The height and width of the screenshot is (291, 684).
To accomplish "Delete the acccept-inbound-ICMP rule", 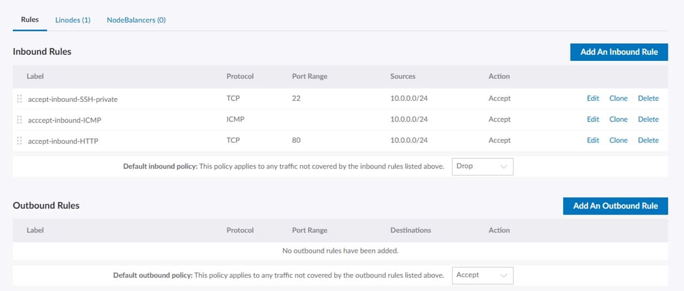I will (648, 119).
